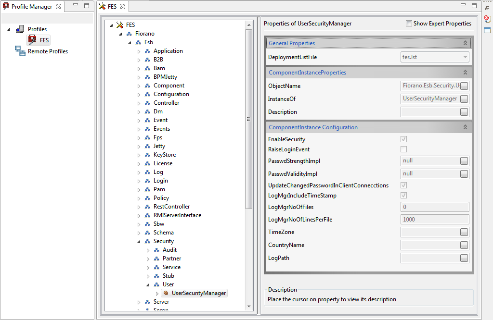Open the ellipsis editor button for ObjectName
Viewport: 493px width, 320px height.
(464, 86)
